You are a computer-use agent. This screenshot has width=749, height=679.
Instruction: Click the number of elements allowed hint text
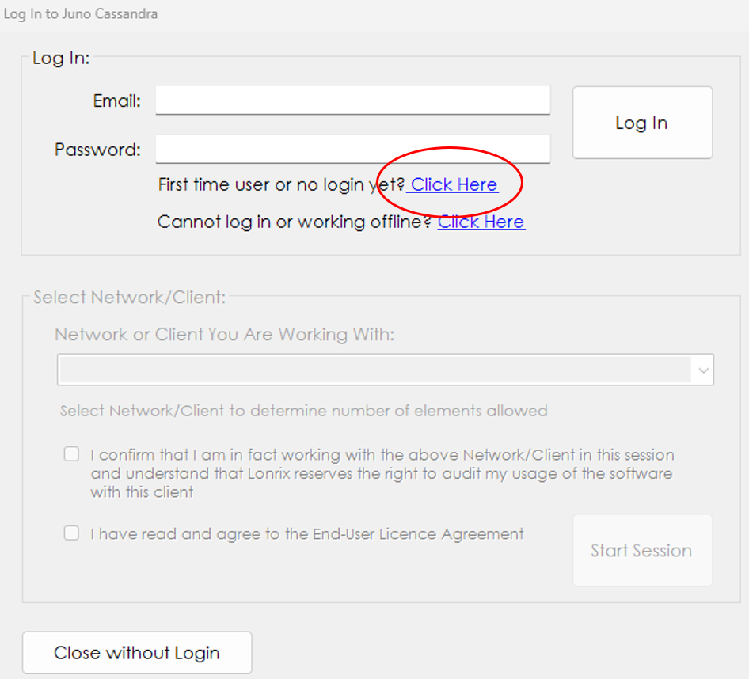point(303,411)
